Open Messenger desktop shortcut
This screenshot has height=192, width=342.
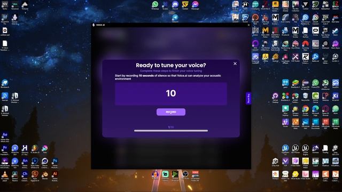(195, 5)
